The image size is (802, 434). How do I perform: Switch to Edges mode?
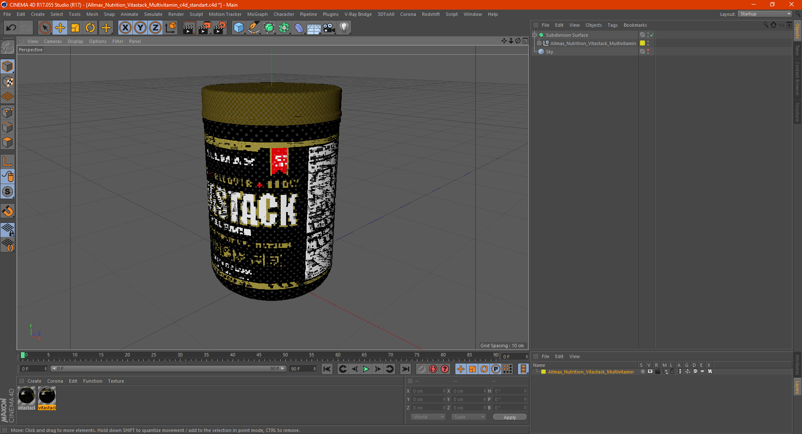(x=8, y=127)
